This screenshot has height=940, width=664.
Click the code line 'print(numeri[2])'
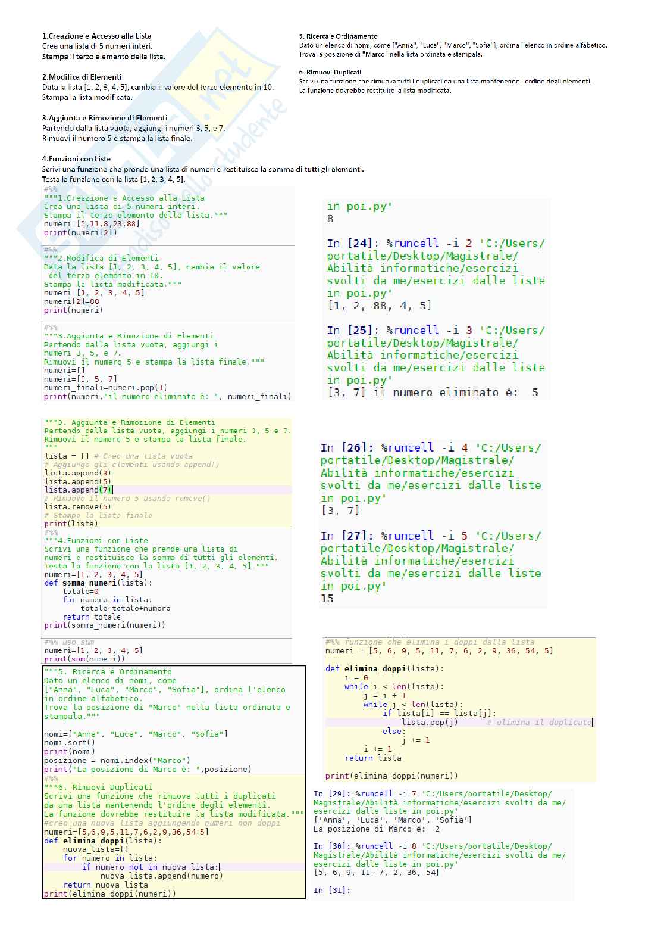coord(80,232)
